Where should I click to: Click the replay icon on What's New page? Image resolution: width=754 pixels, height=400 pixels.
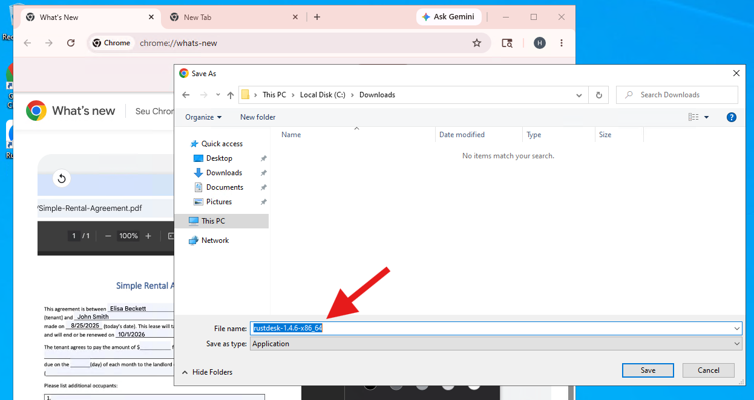61,179
